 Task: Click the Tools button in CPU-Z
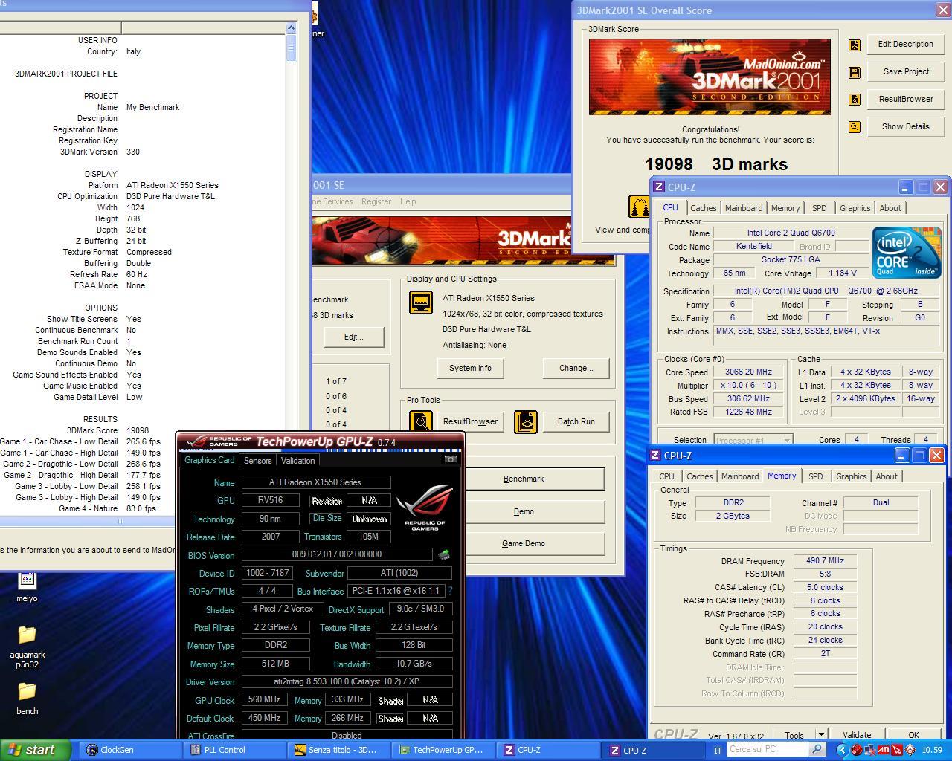point(794,735)
